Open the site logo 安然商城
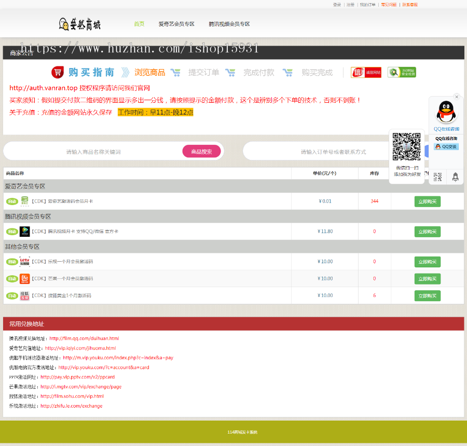The width and height of the screenshot is (467, 446). (x=80, y=24)
